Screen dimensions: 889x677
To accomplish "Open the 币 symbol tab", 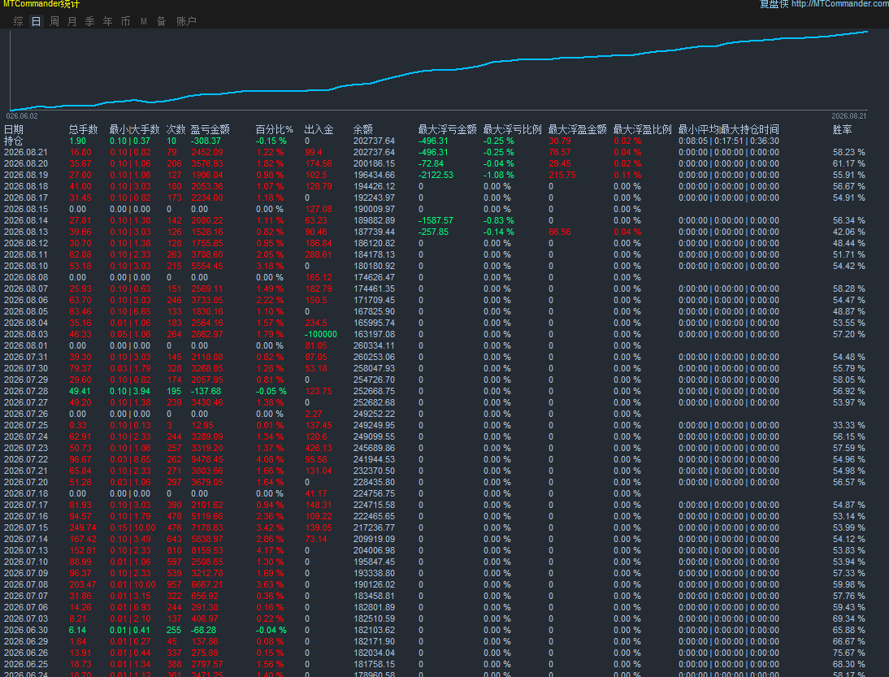I will click(125, 21).
